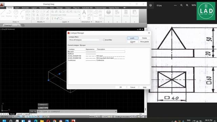Expand the Block panel
217x122 pixels.
[x=98, y=22]
